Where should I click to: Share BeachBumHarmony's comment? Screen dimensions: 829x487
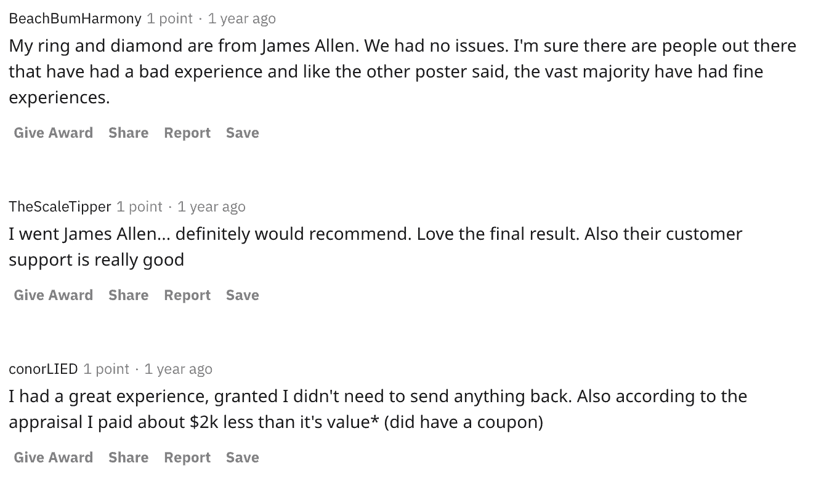(x=128, y=133)
